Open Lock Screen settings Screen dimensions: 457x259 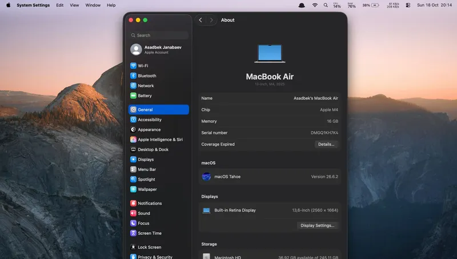pyautogui.click(x=159, y=247)
